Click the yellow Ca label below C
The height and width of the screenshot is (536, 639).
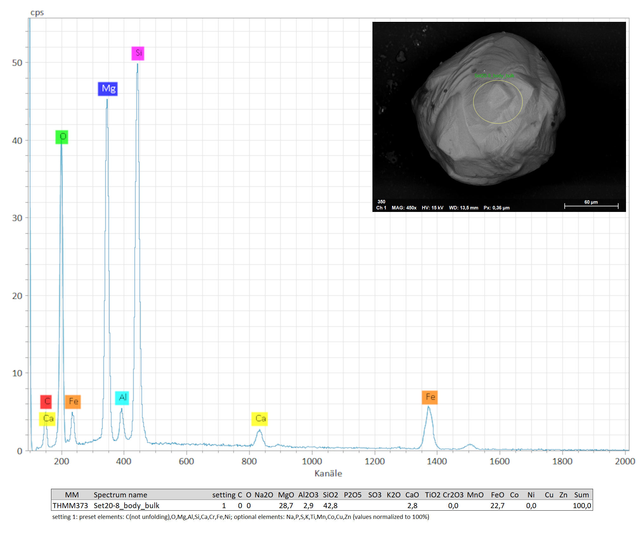click(47, 419)
